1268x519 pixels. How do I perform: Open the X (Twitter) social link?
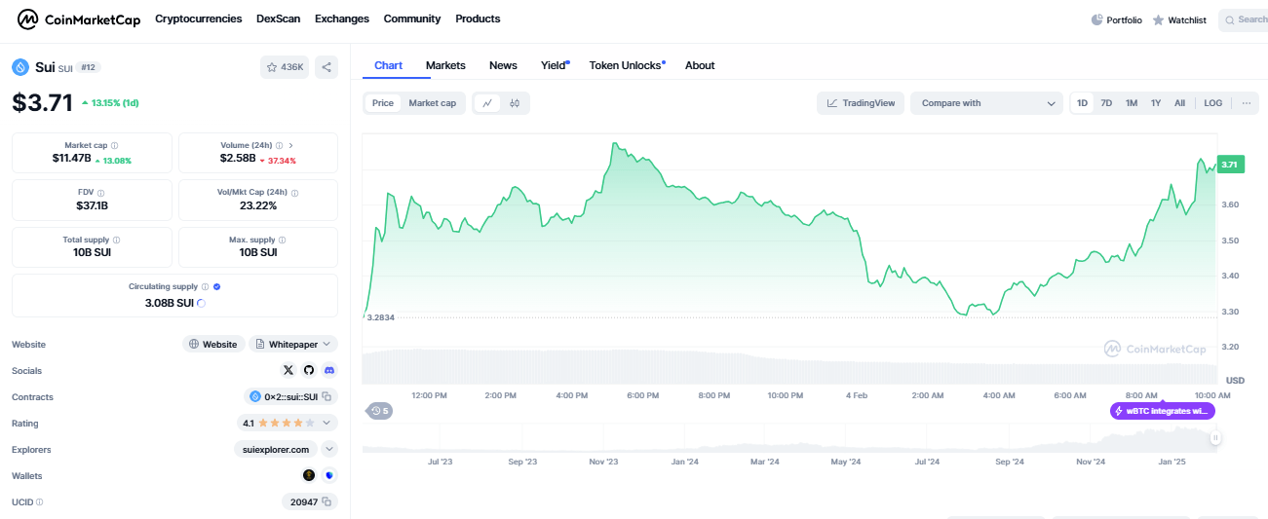288,370
